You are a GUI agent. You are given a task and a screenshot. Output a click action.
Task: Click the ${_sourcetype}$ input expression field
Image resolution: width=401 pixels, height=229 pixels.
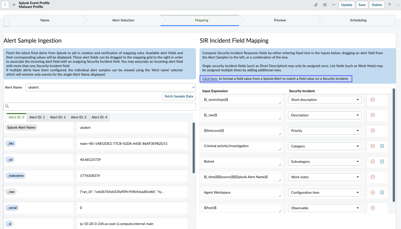click(241, 100)
